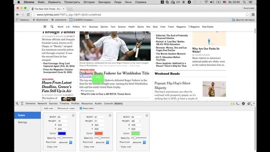
Task: Select Rulers in the left sidebar
Action: coord(27,115)
